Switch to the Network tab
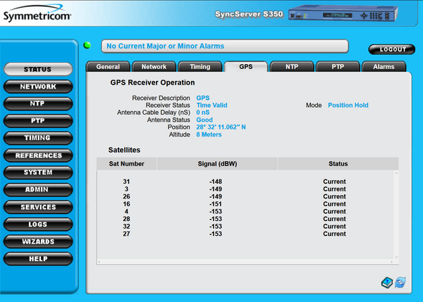 (x=154, y=67)
